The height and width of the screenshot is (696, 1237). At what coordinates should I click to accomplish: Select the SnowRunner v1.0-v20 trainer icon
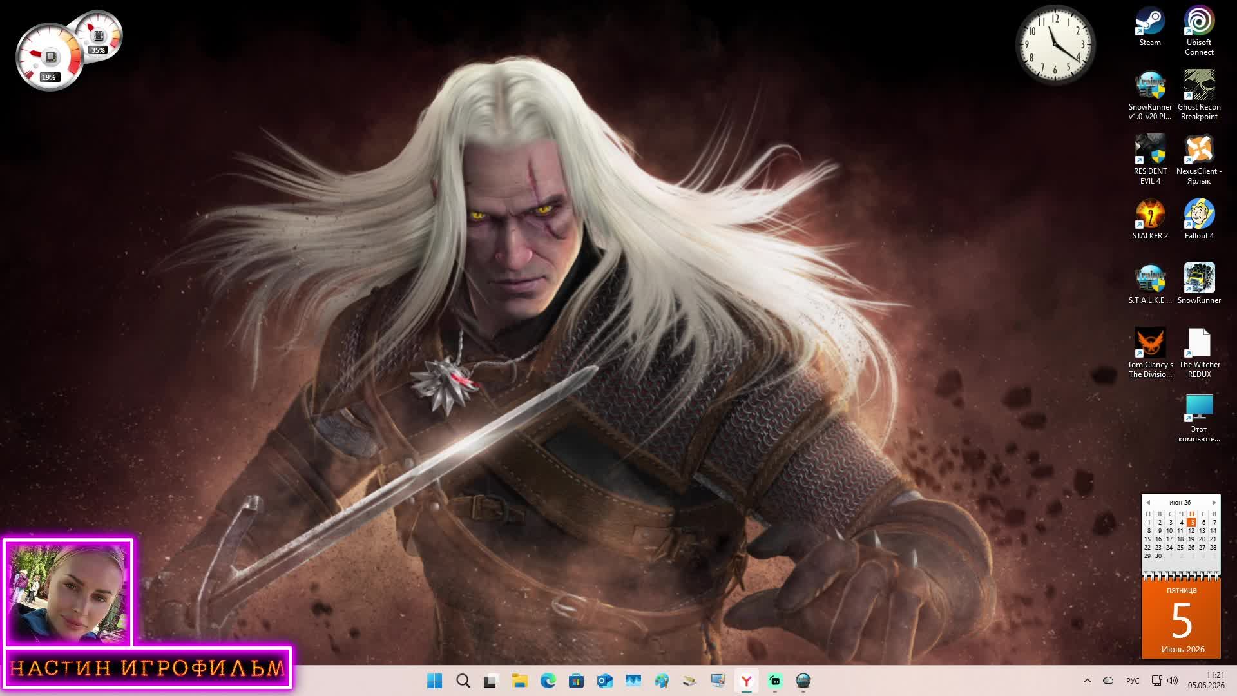(x=1150, y=95)
